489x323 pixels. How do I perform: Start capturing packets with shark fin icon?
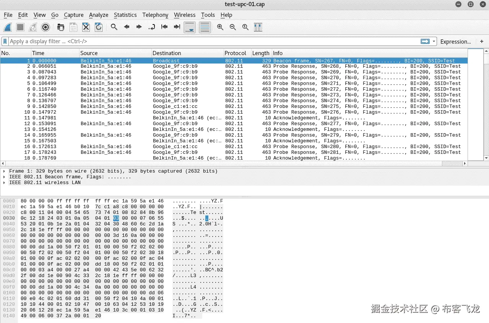[x=8, y=27]
